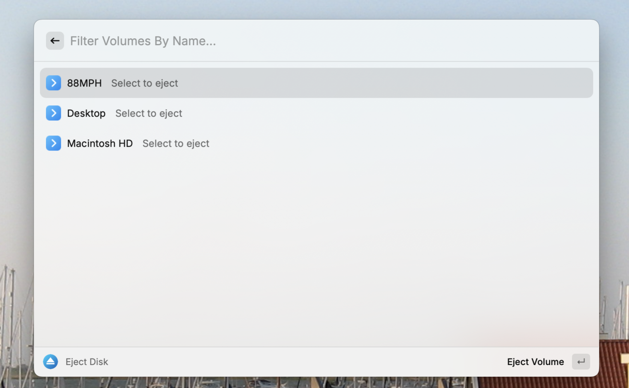Image resolution: width=629 pixels, height=388 pixels.
Task: Click the Macintosh HD arrow icon
Action: pyautogui.click(x=53, y=143)
